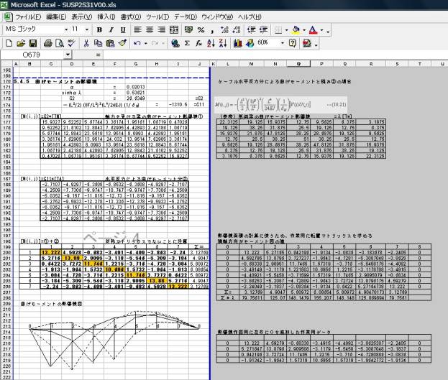
Task: Open the データ(D) menu
Action: [x=186, y=17]
